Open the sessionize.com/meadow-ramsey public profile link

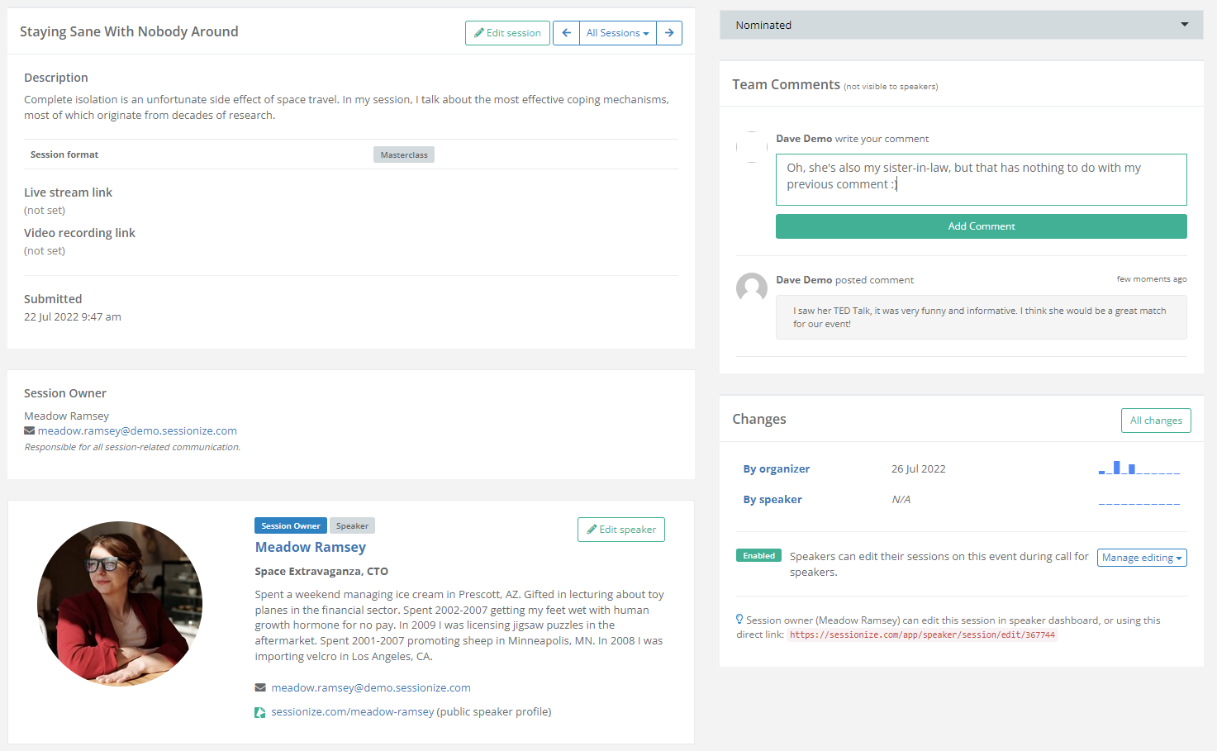pyautogui.click(x=353, y=712)
